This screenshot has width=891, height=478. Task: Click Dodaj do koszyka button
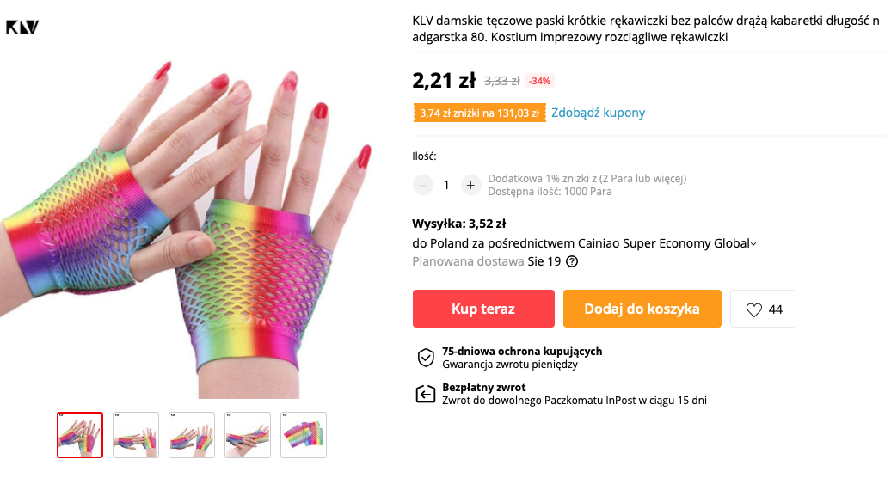[642, 309]
